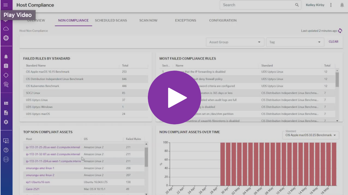This screenshot has width=348, height=195.
Task: Open host smurungu-amz-linux-2
Action: coord(40,175)
